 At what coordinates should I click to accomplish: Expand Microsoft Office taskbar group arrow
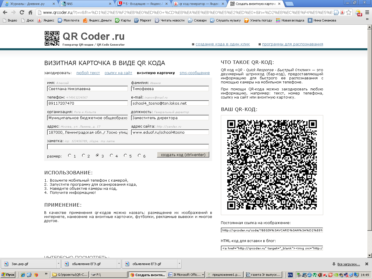coord(203,275)
